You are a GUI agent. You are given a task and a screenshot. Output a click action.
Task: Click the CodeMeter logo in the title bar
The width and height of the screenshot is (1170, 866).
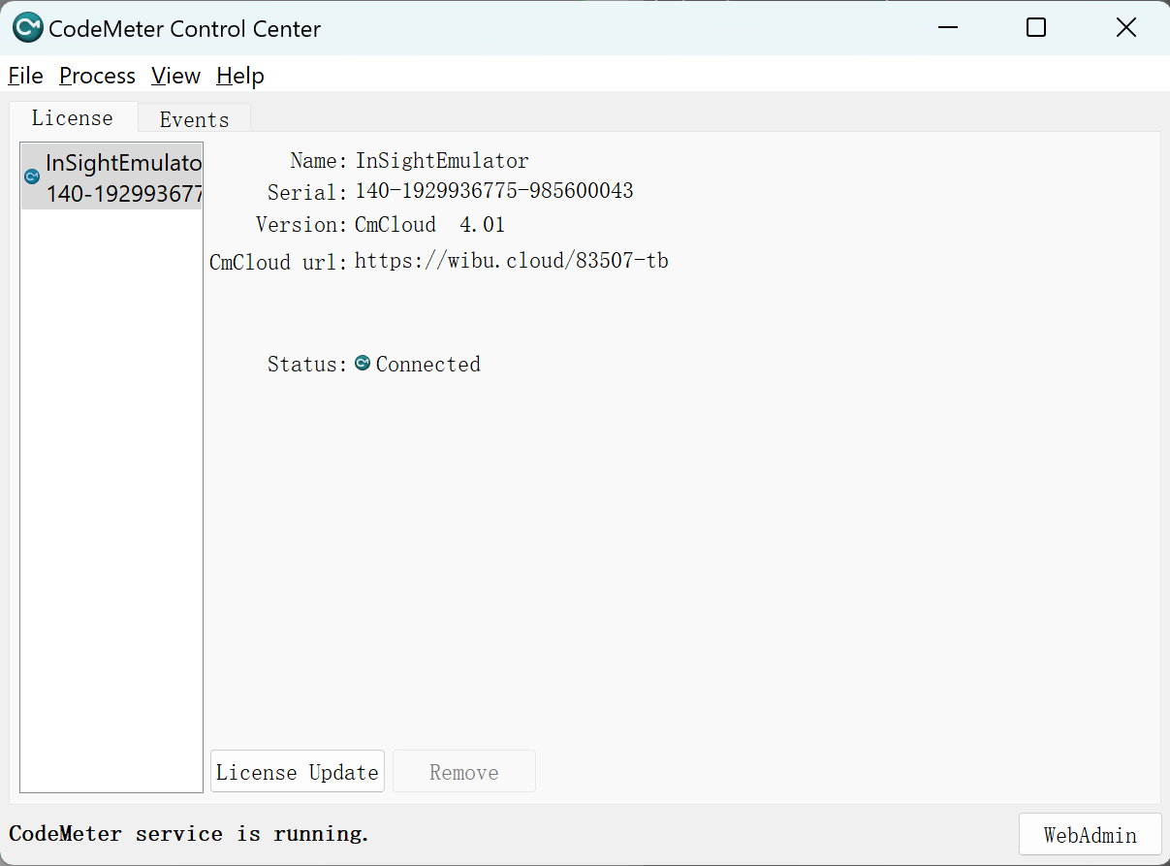coord(27,28)
